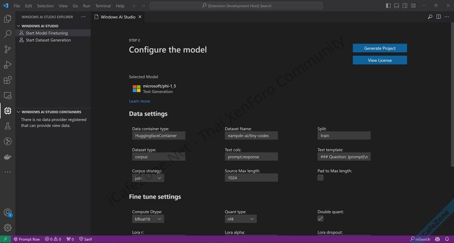Open the Compute Dtype dropdown

pos(148,219)
